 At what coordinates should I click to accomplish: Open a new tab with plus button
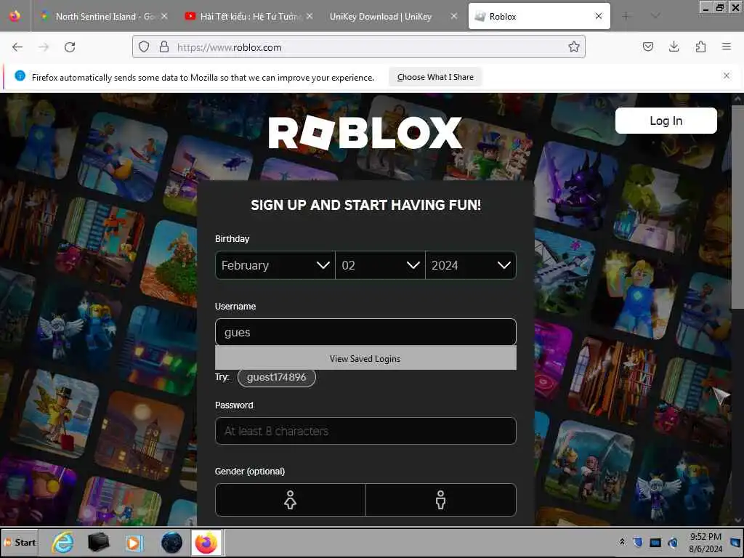point(626,16)
